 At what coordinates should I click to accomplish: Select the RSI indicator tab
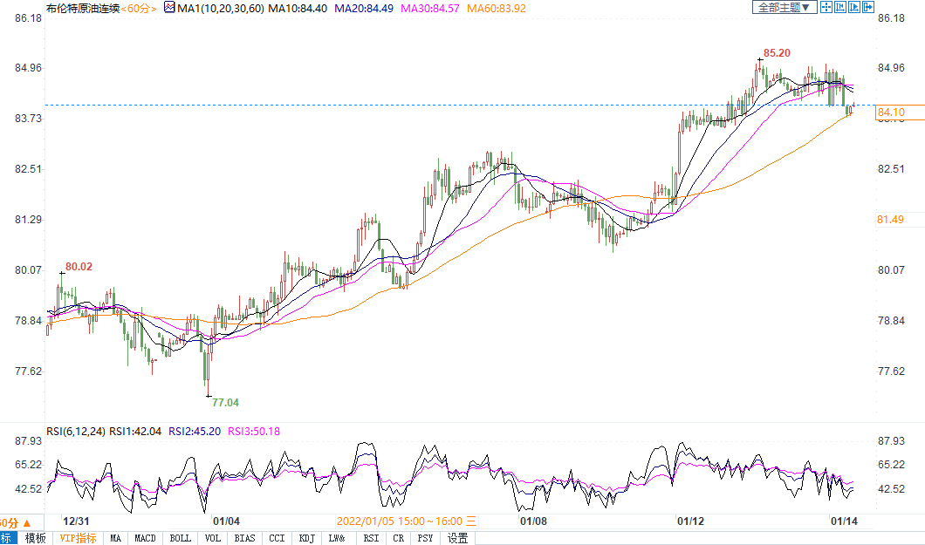coord(371,538)
